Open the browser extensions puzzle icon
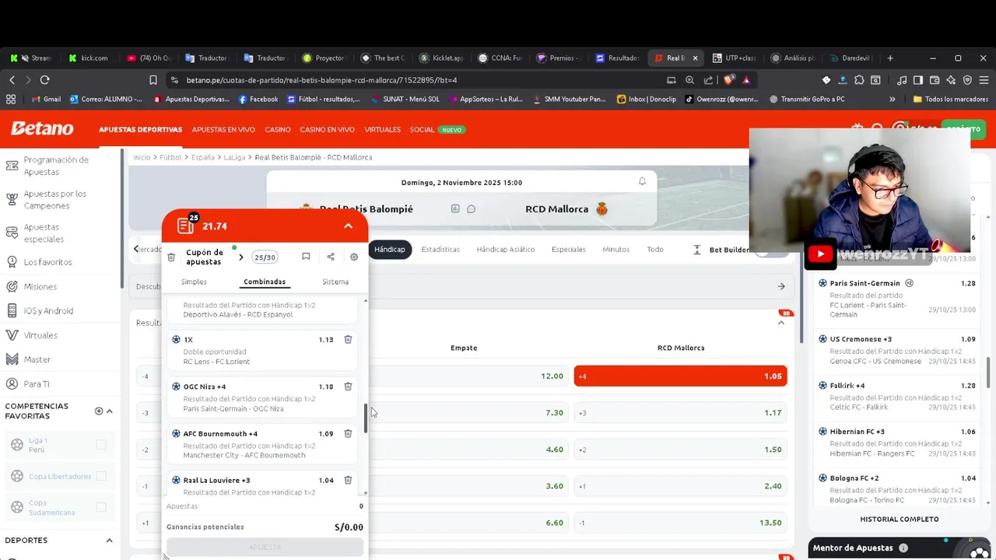Image resolution: width=996 pixels, height=560 pixels. click(859, 79)
